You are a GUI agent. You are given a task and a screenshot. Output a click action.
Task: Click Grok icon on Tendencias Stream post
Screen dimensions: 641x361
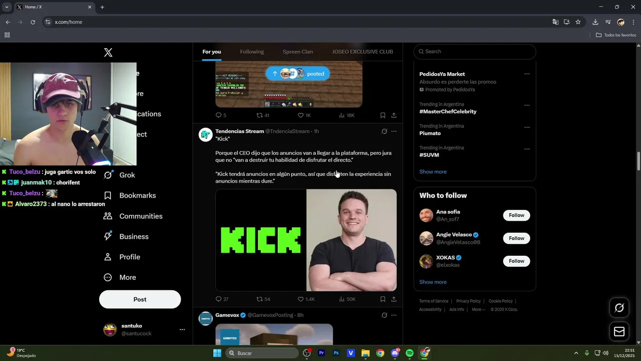pyautogui.click(x=384, y=131)
